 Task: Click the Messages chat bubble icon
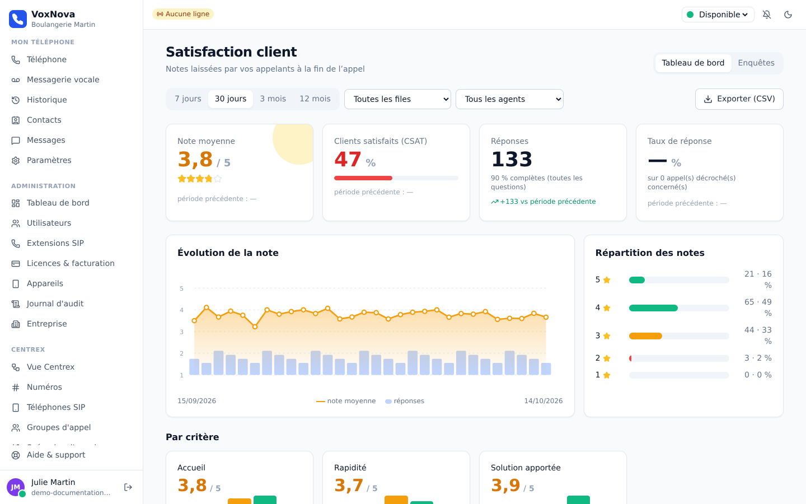click(16, 140)
